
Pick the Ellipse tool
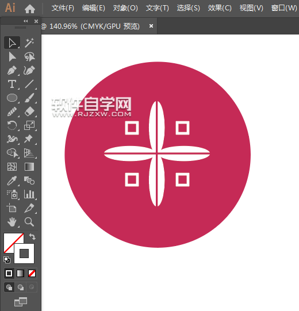tap(12, 98)
